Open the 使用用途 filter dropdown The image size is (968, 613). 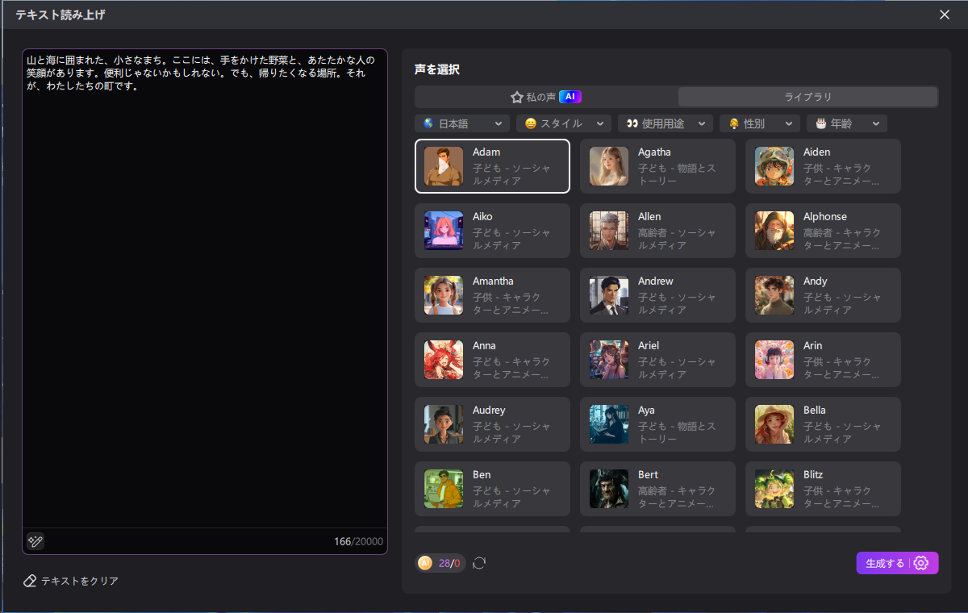click(x=665, y=123)
